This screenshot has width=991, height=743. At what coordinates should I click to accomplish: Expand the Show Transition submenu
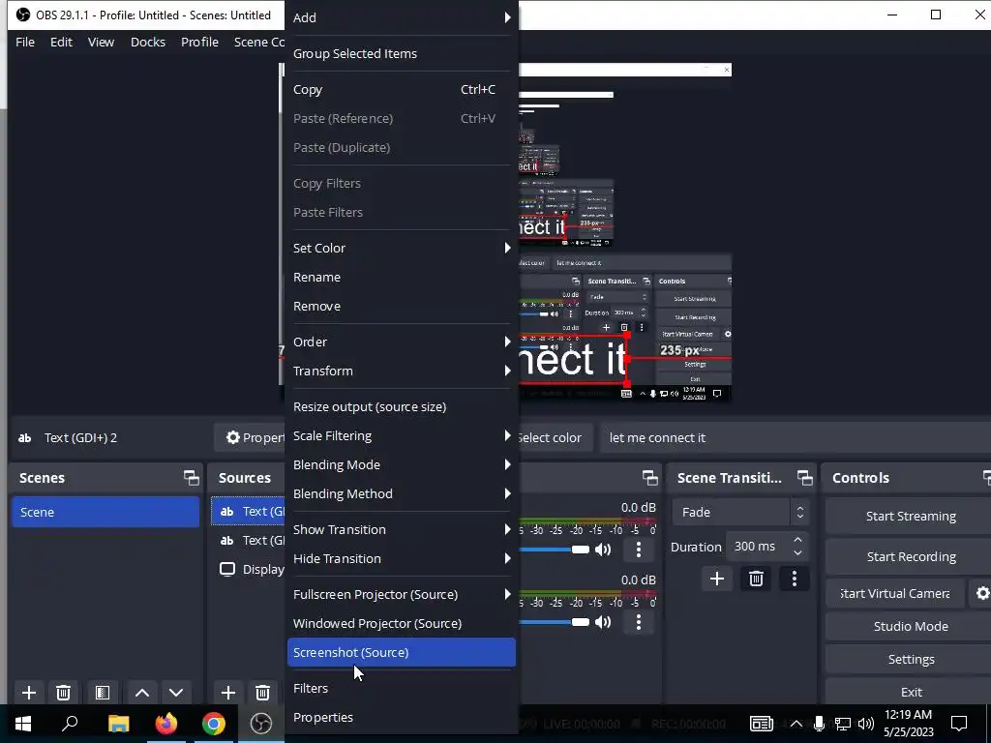[402, 529]
